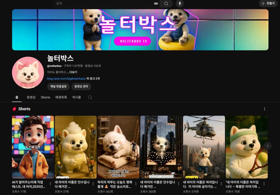Open title AI가 알려주는미래 직업 테스트
Image resolution: width=280 pixels, height=195 pixels.
(x=29, y=184)
